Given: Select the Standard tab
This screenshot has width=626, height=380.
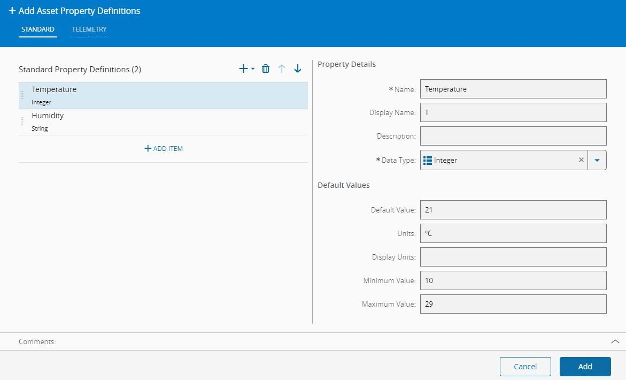Looking at the screenshot, I should click(37, 29).
